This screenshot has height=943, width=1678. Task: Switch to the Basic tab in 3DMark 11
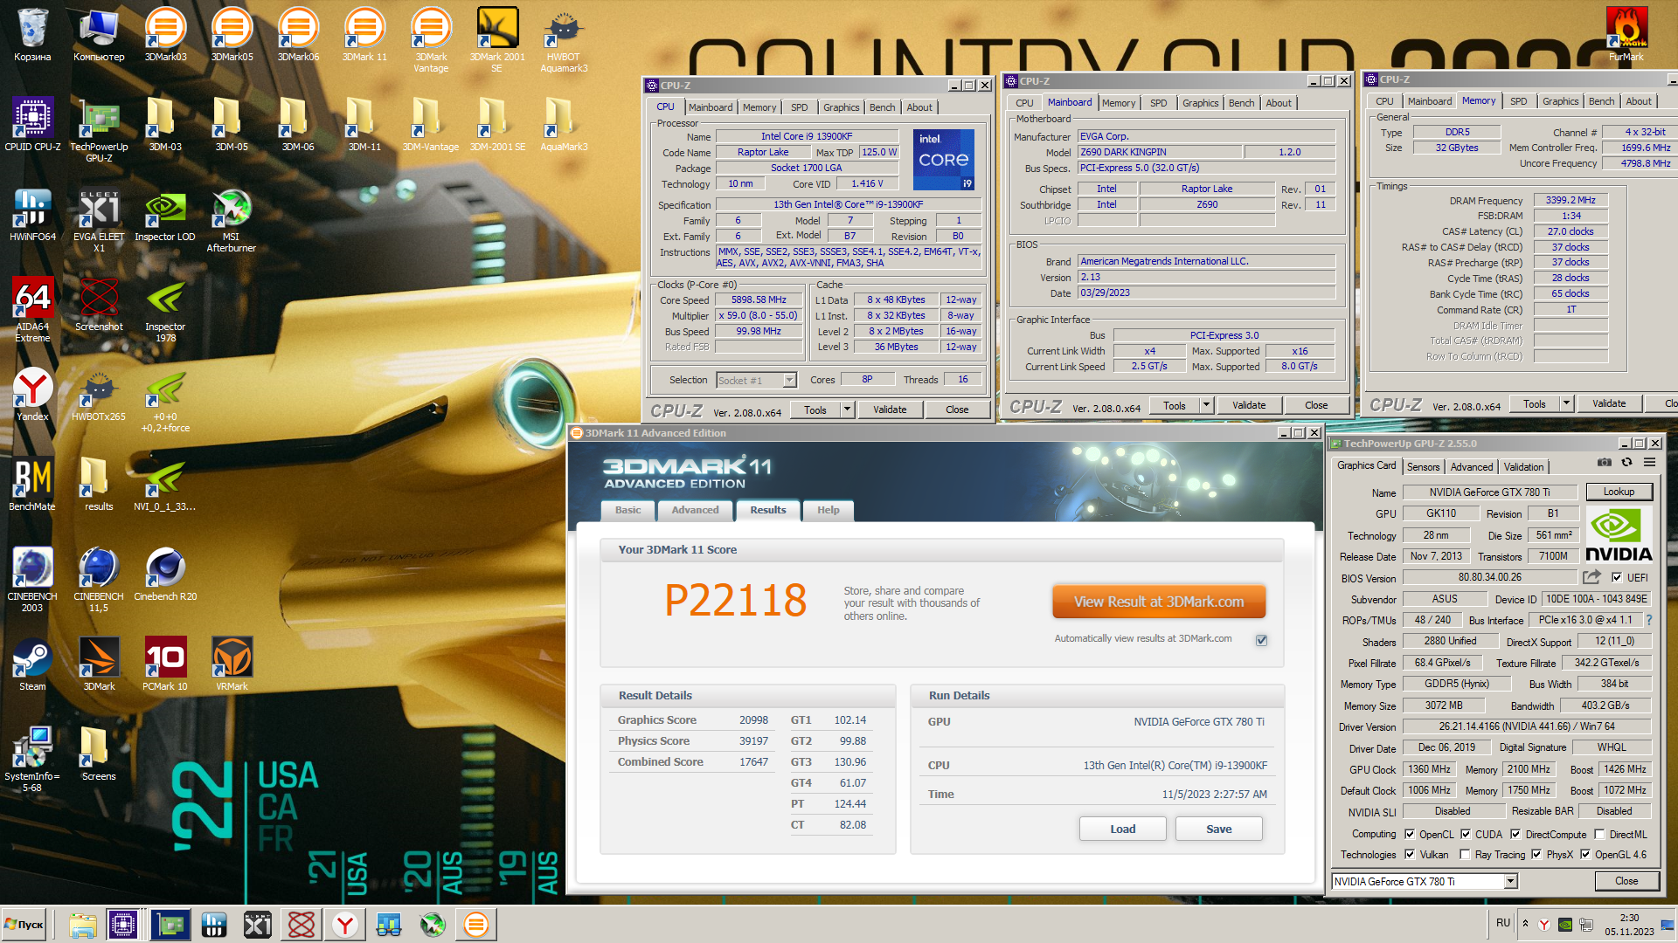click(628, 510)
